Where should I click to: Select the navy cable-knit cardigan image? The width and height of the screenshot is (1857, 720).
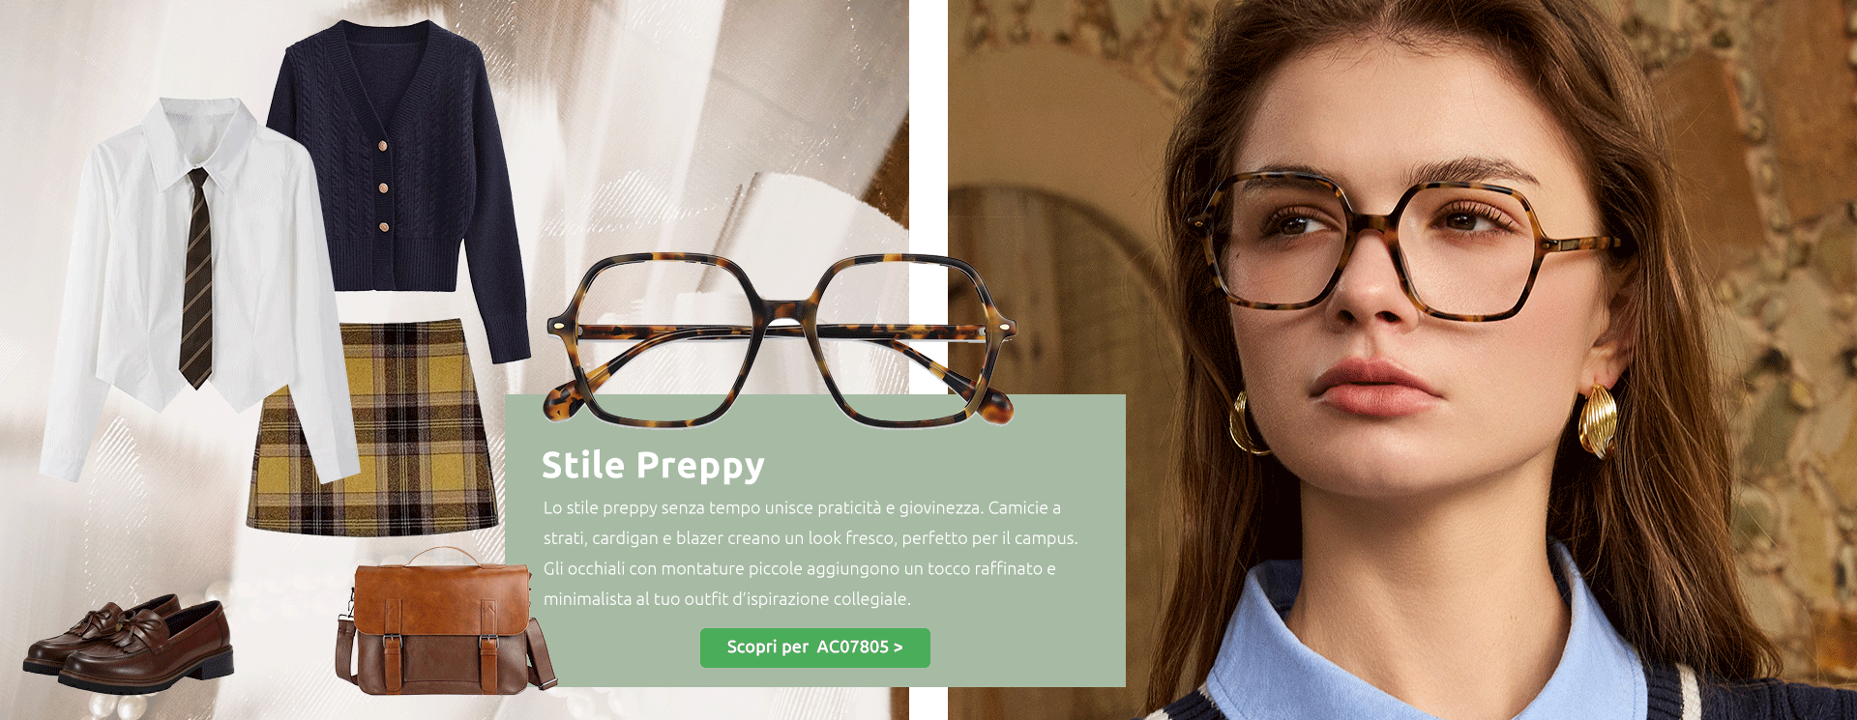[398, 184]
